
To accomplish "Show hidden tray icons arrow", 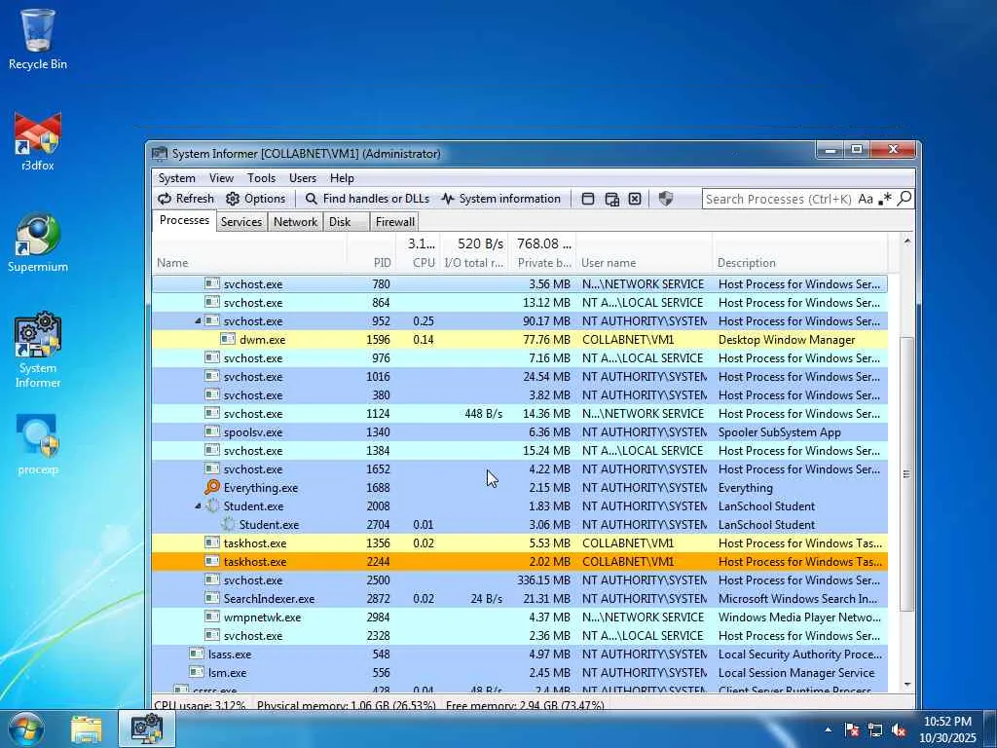I will [x=828, y=729].
